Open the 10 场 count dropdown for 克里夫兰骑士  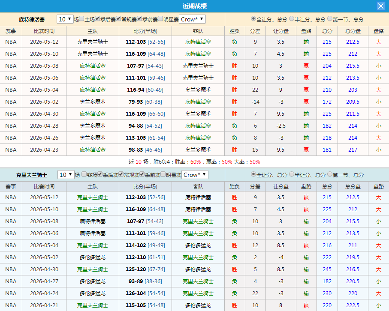66,175
